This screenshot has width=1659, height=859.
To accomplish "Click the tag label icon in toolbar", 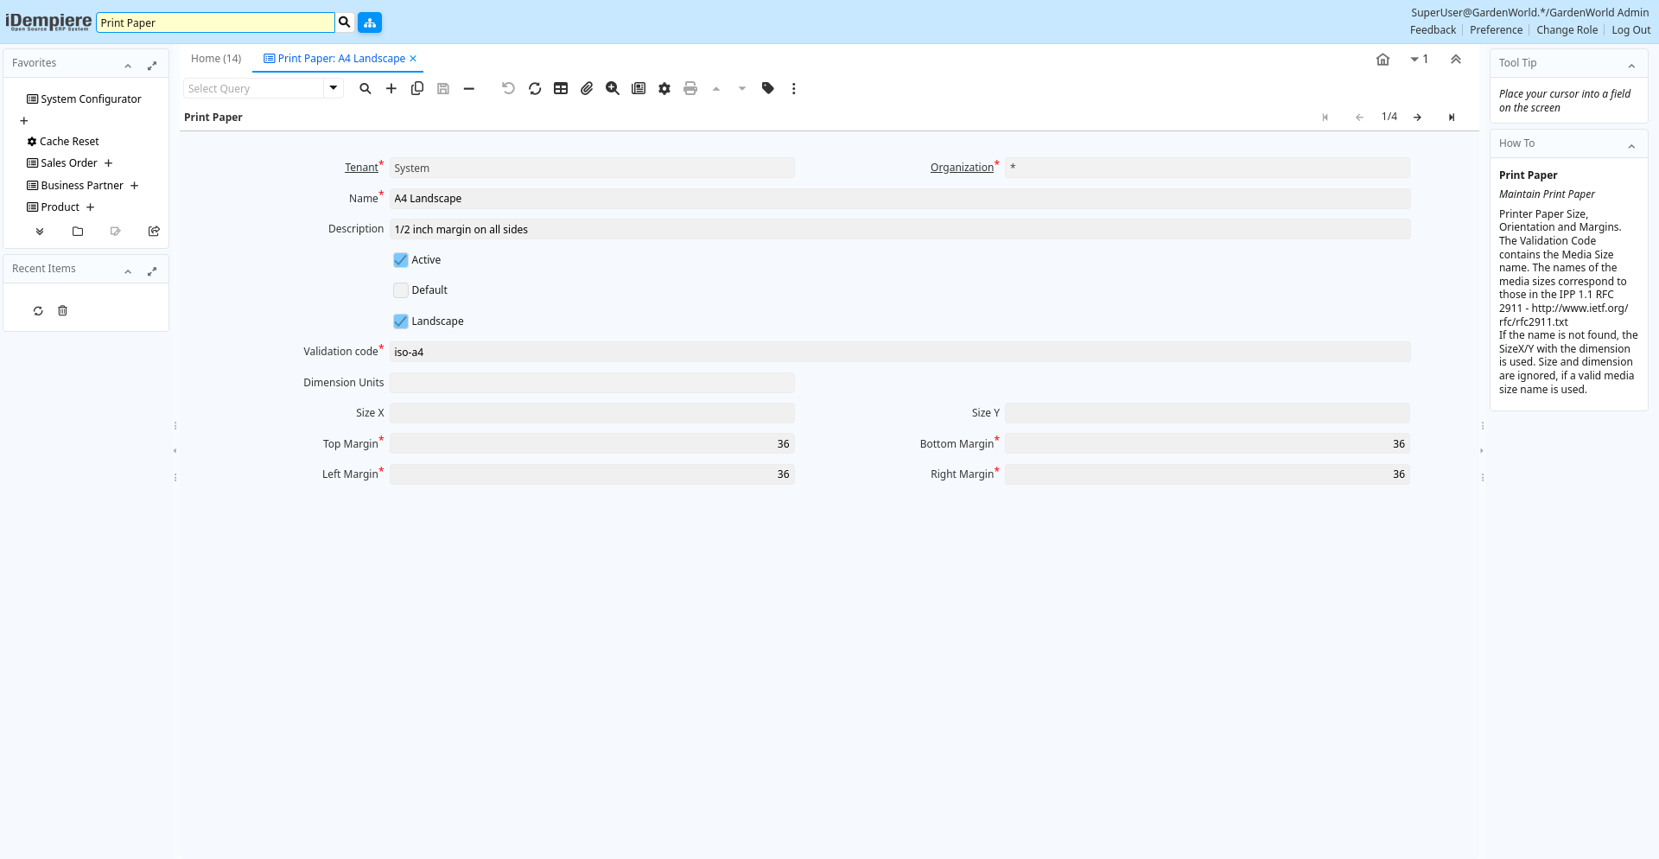I will 768,88.
